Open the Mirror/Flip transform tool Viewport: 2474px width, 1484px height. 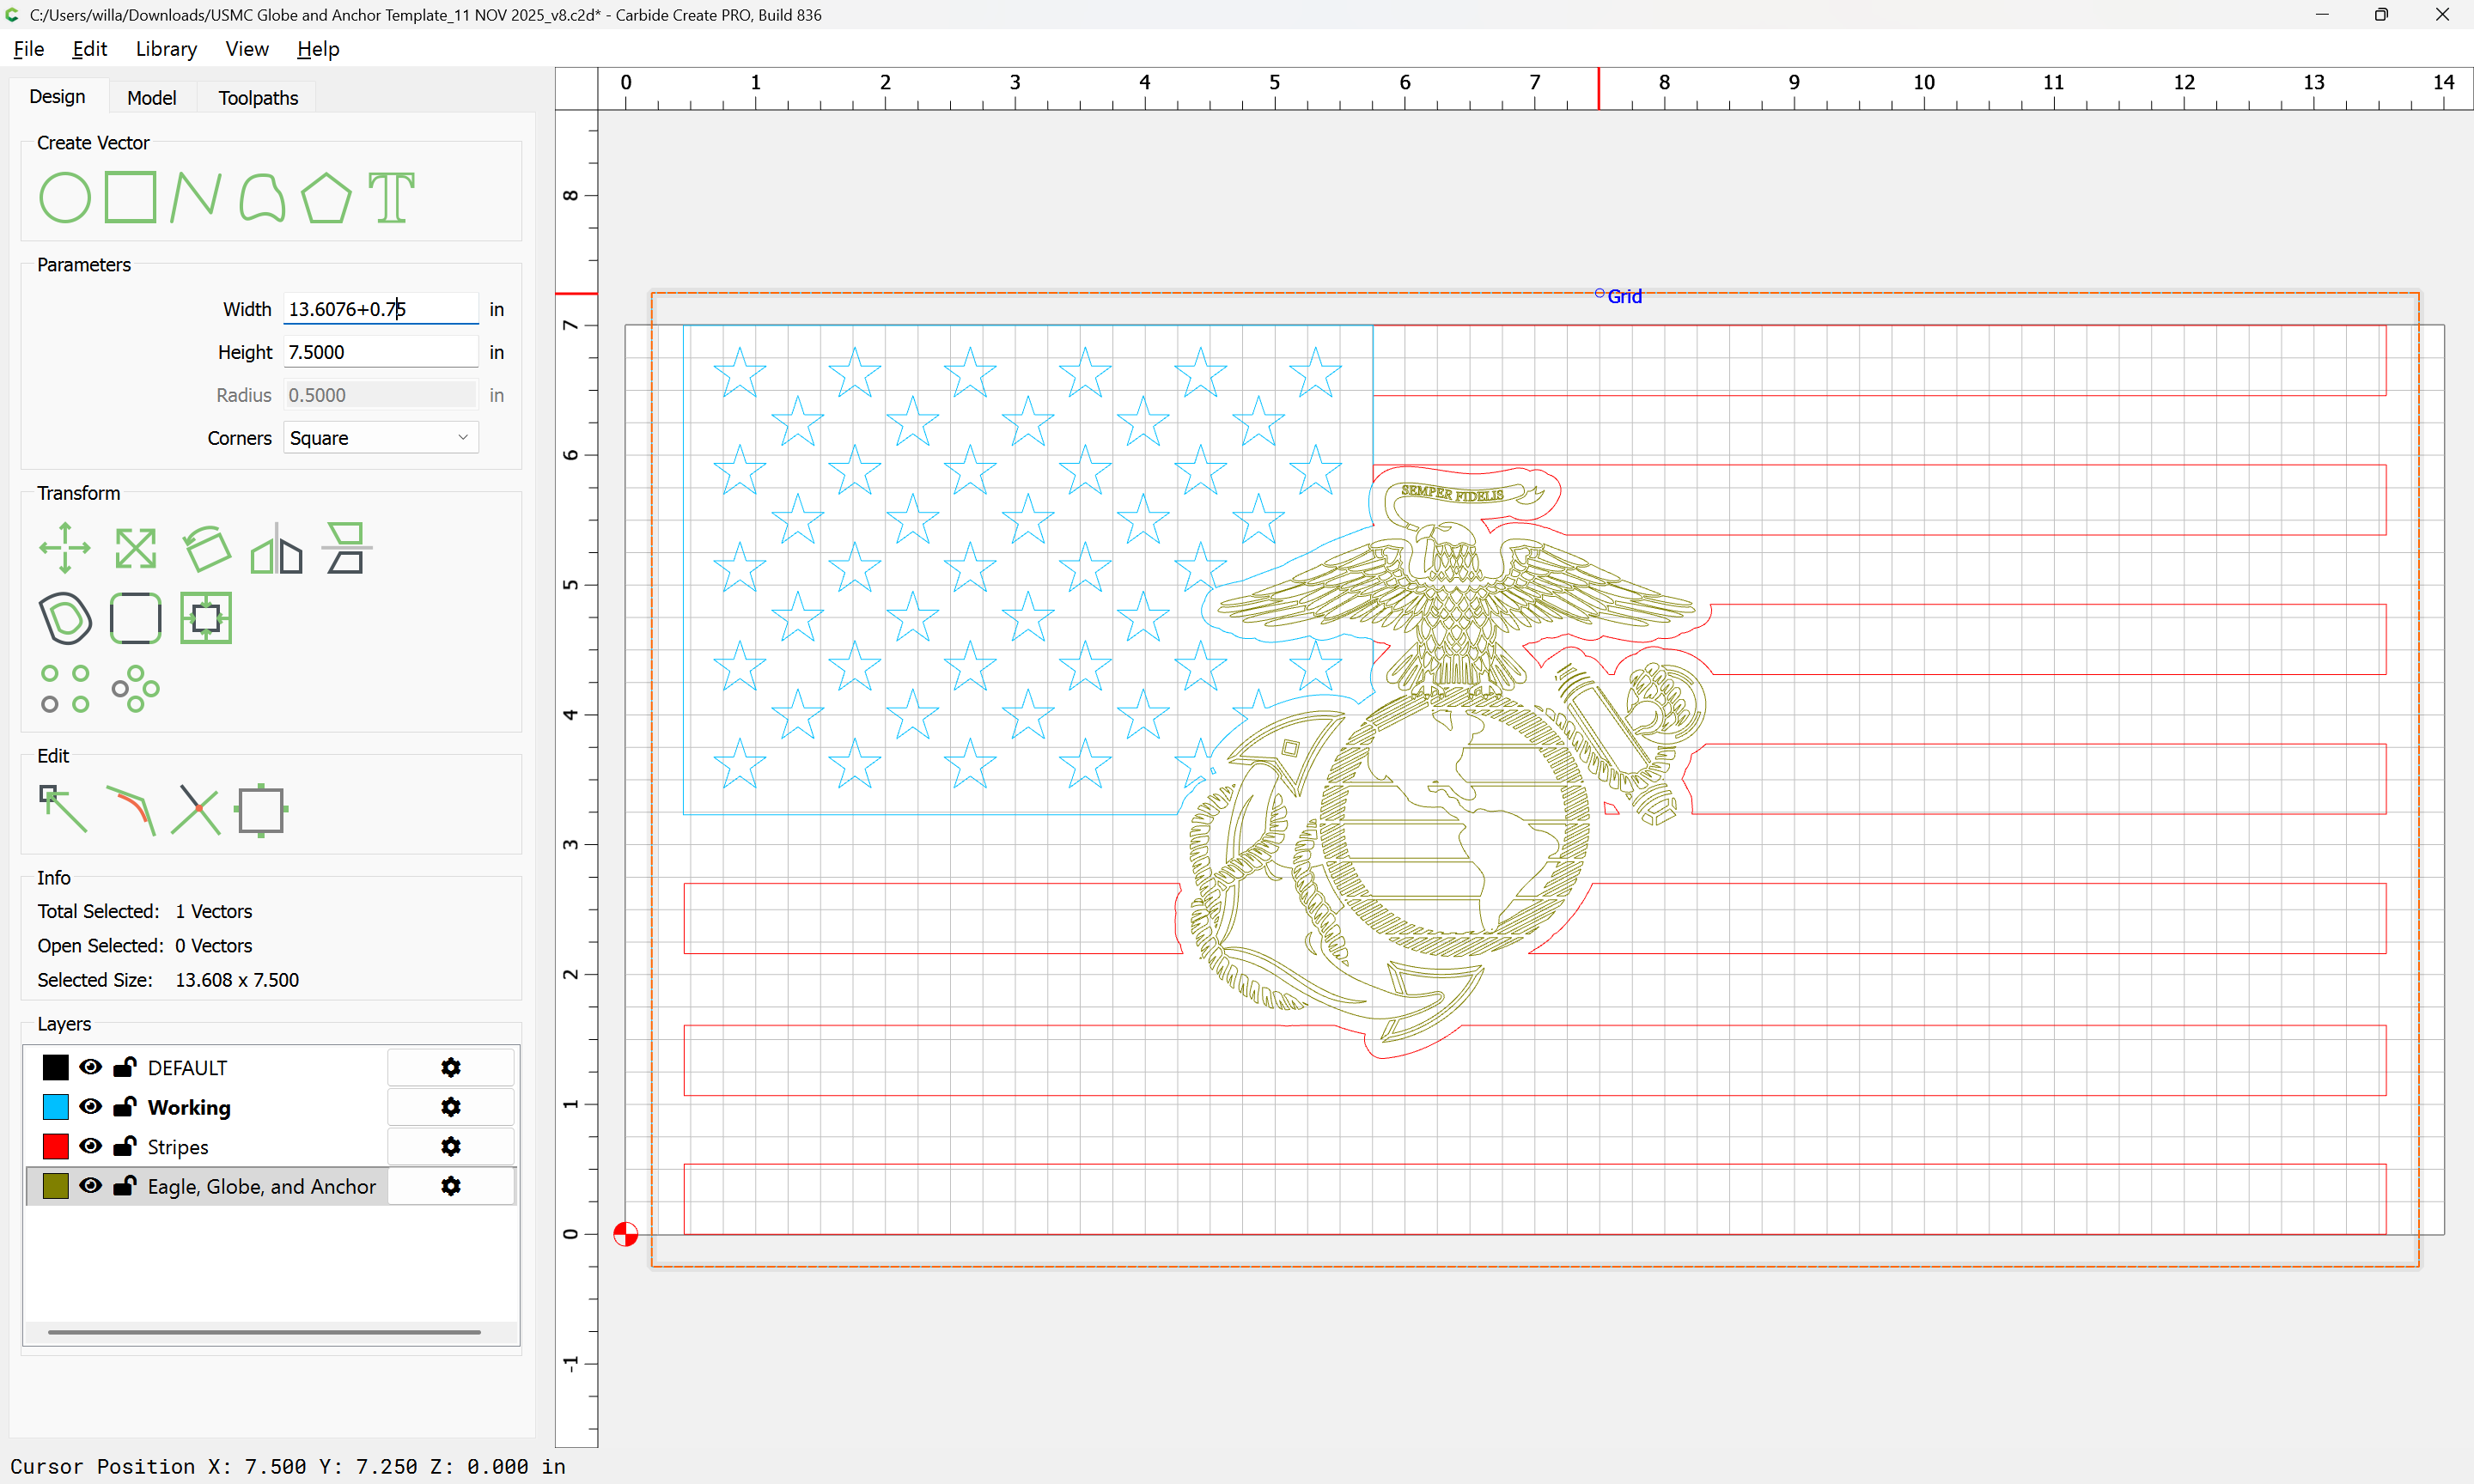276,548
